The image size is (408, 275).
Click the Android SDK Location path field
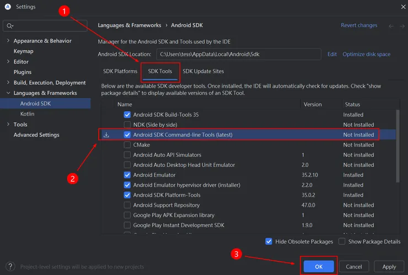(237, 54)
